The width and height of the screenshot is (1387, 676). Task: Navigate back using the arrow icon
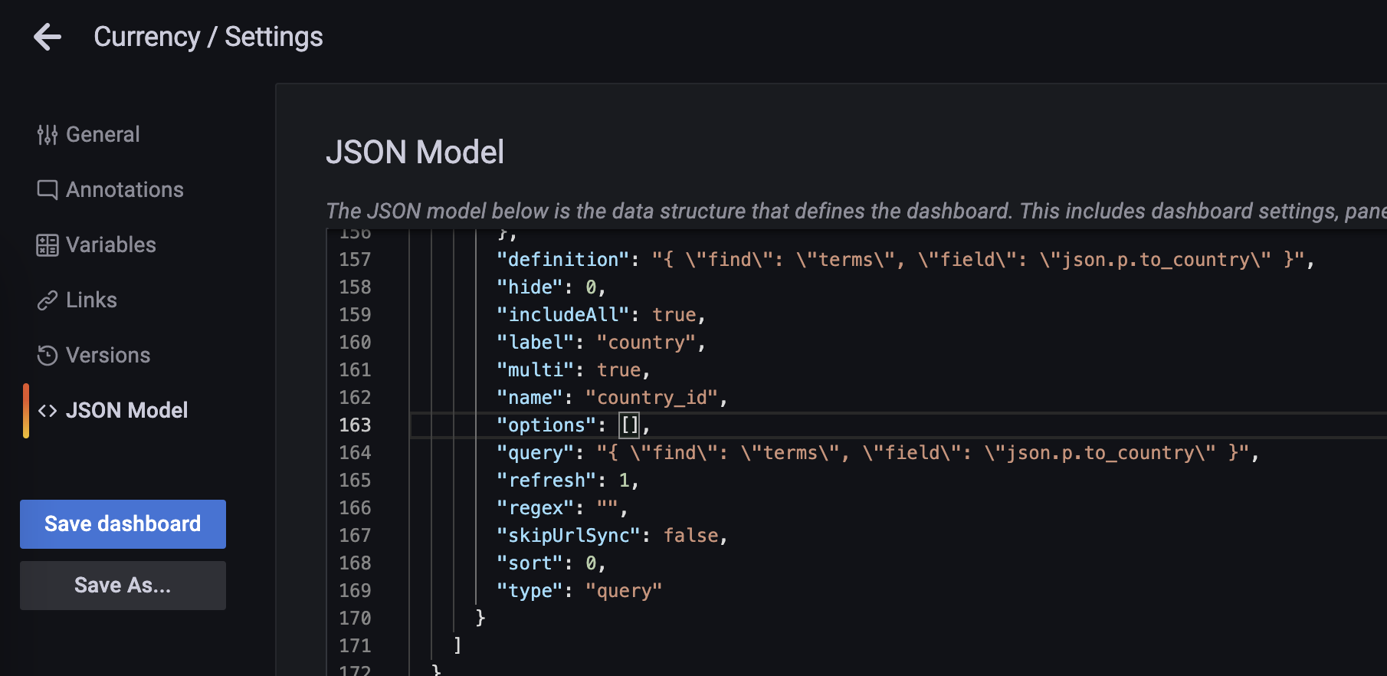[48, 36]
